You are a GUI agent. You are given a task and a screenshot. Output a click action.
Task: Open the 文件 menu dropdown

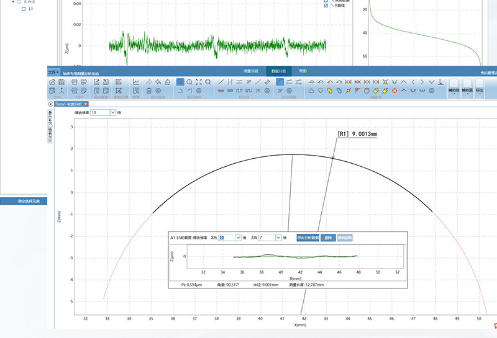click(53, 72)
